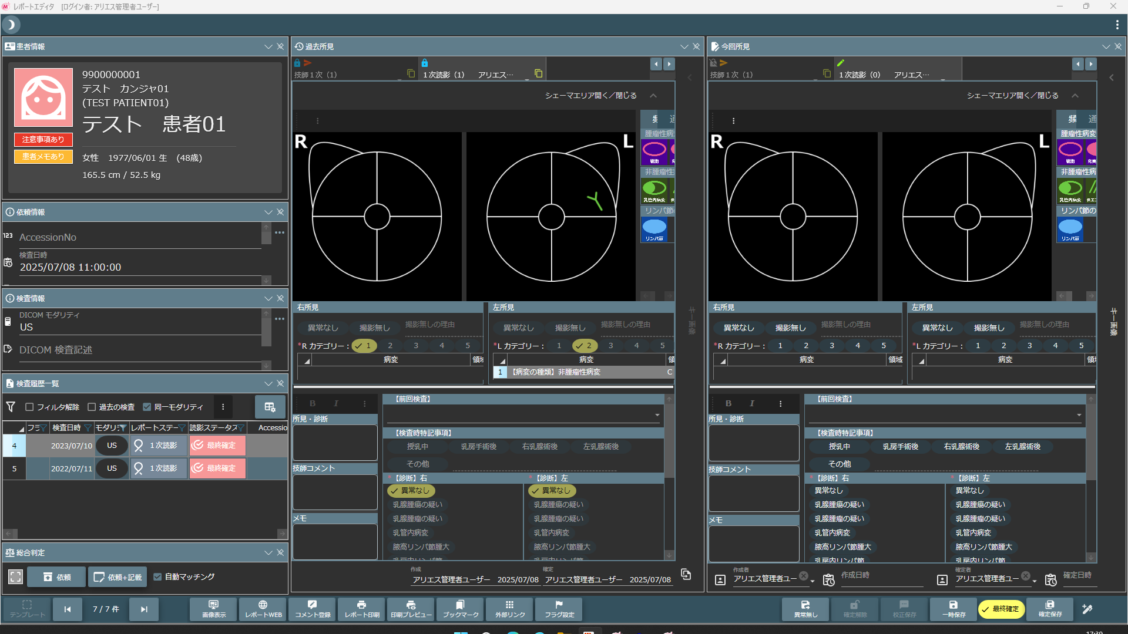Click 確定保存 confirm-save button
Screen dimensions: 1128x634
click(x=1050, y=609)
